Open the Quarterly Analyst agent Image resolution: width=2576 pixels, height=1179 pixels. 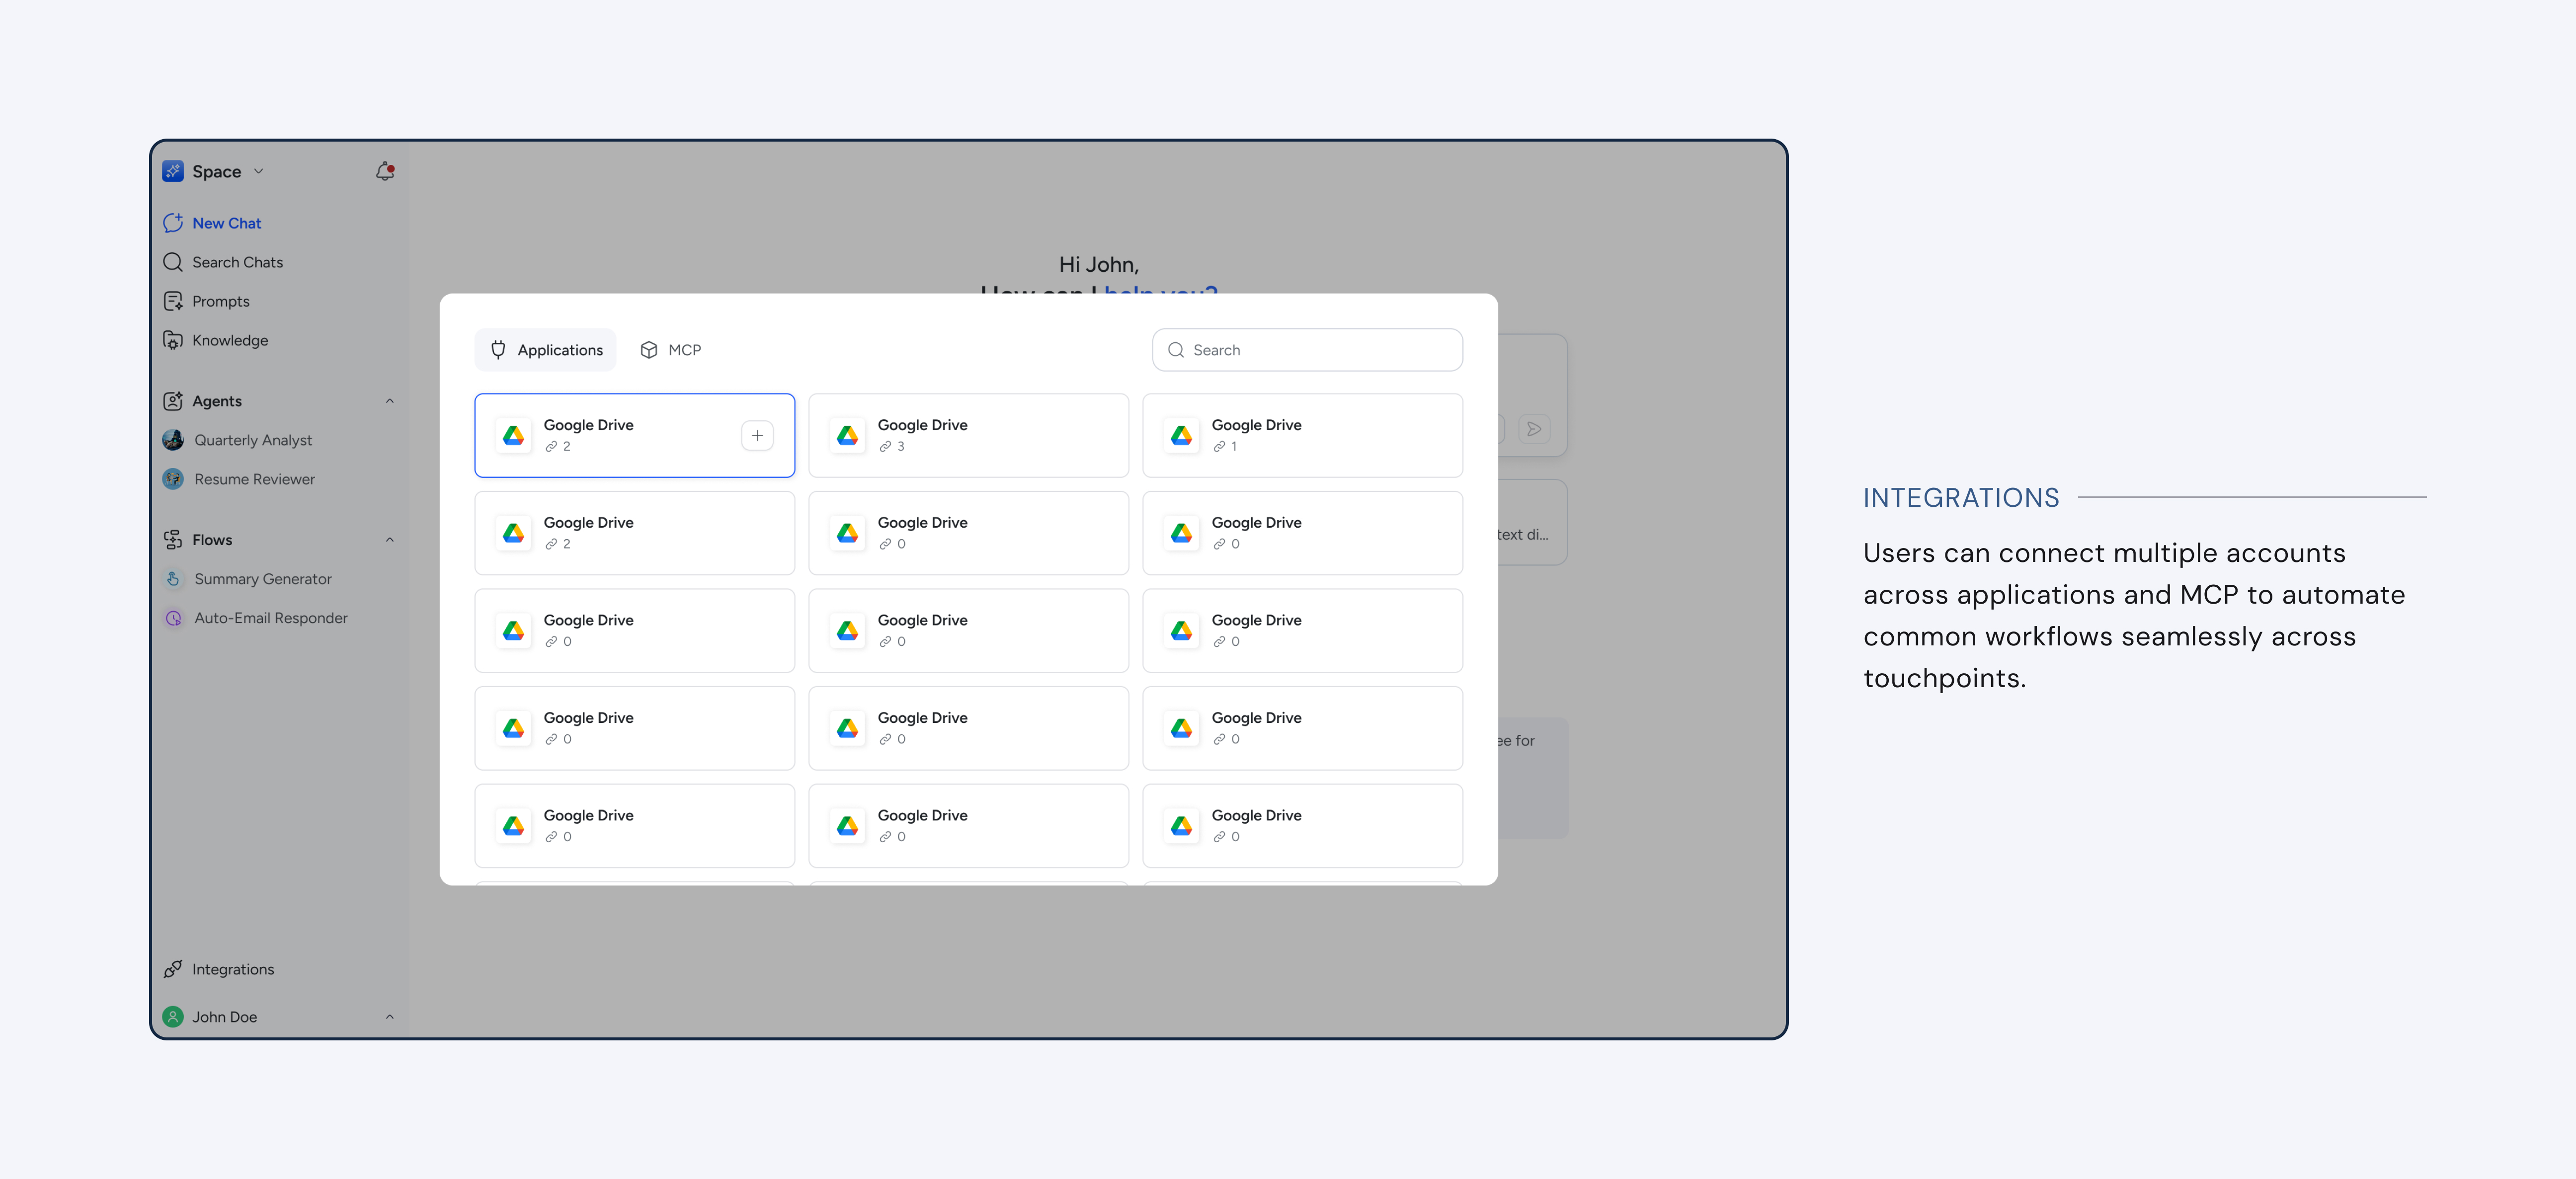click(253, 440)
